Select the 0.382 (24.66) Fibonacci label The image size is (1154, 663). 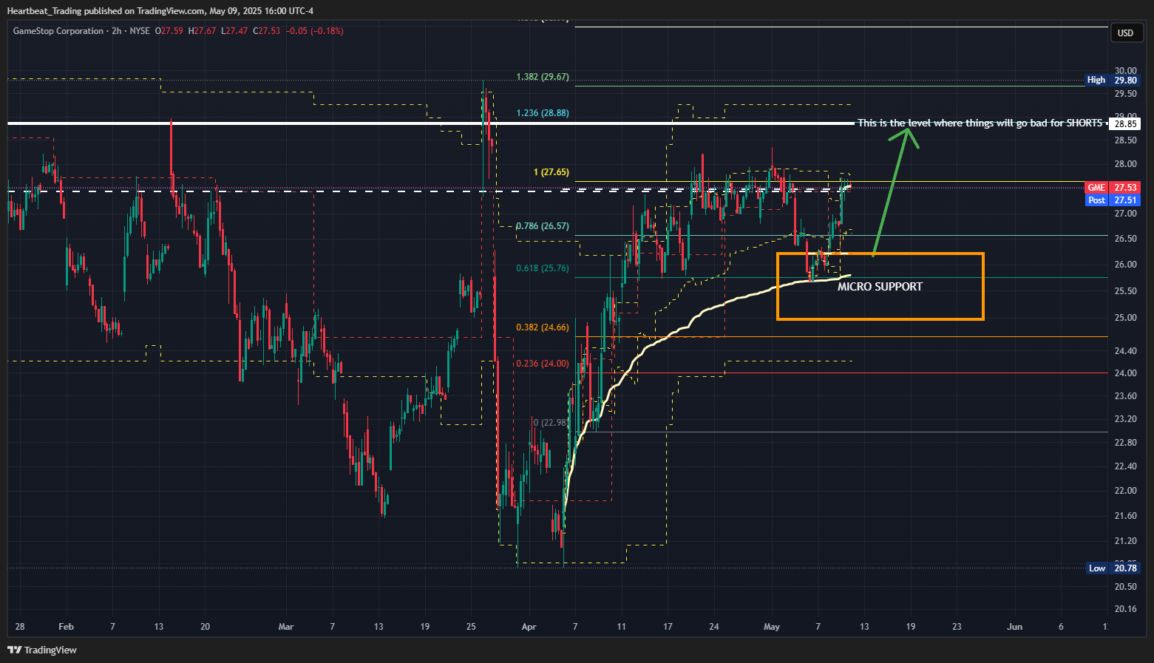click(x=543, y=327)
